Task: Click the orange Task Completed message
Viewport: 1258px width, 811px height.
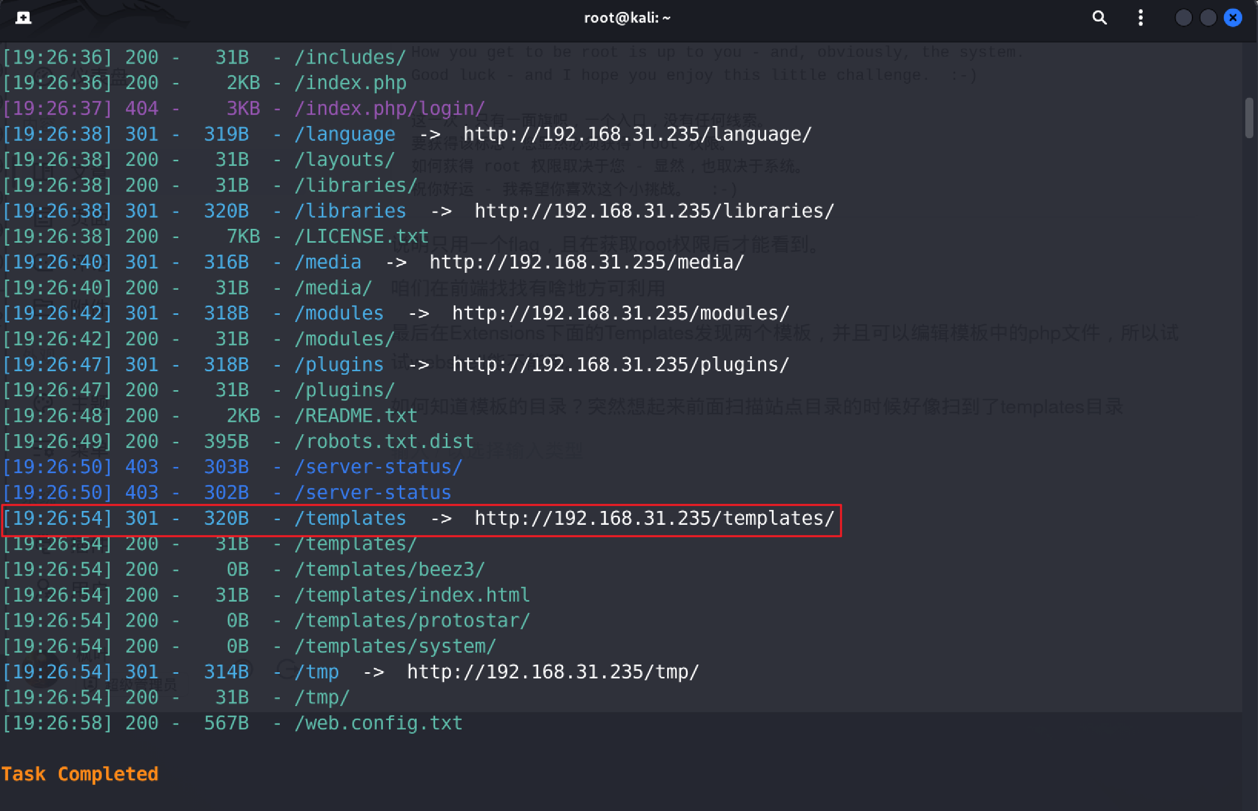Action: pyautogui.click(x=79, y=774)
